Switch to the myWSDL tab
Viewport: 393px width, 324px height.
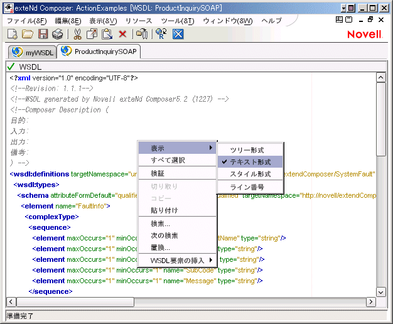click(33, 52)
